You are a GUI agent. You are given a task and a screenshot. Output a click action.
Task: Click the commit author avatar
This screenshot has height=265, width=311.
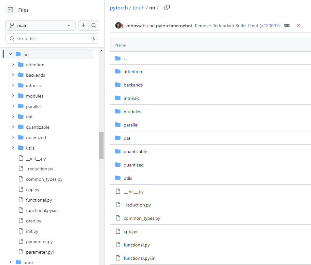[x=119, y=26]
